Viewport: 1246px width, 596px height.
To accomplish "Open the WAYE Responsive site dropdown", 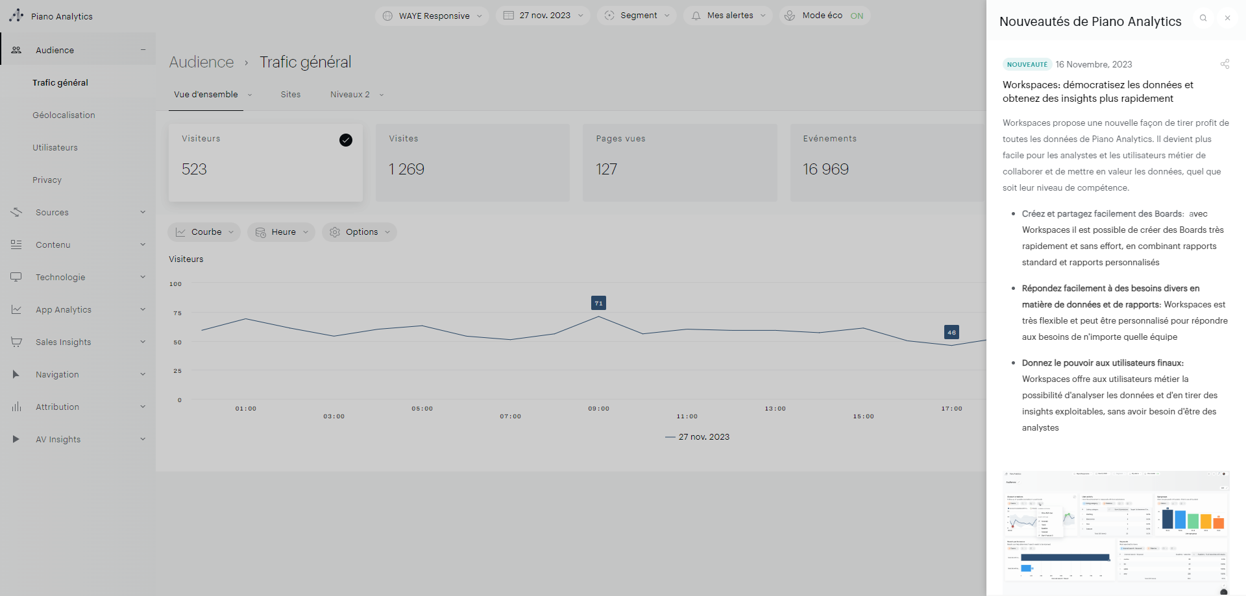I will 433,16.
